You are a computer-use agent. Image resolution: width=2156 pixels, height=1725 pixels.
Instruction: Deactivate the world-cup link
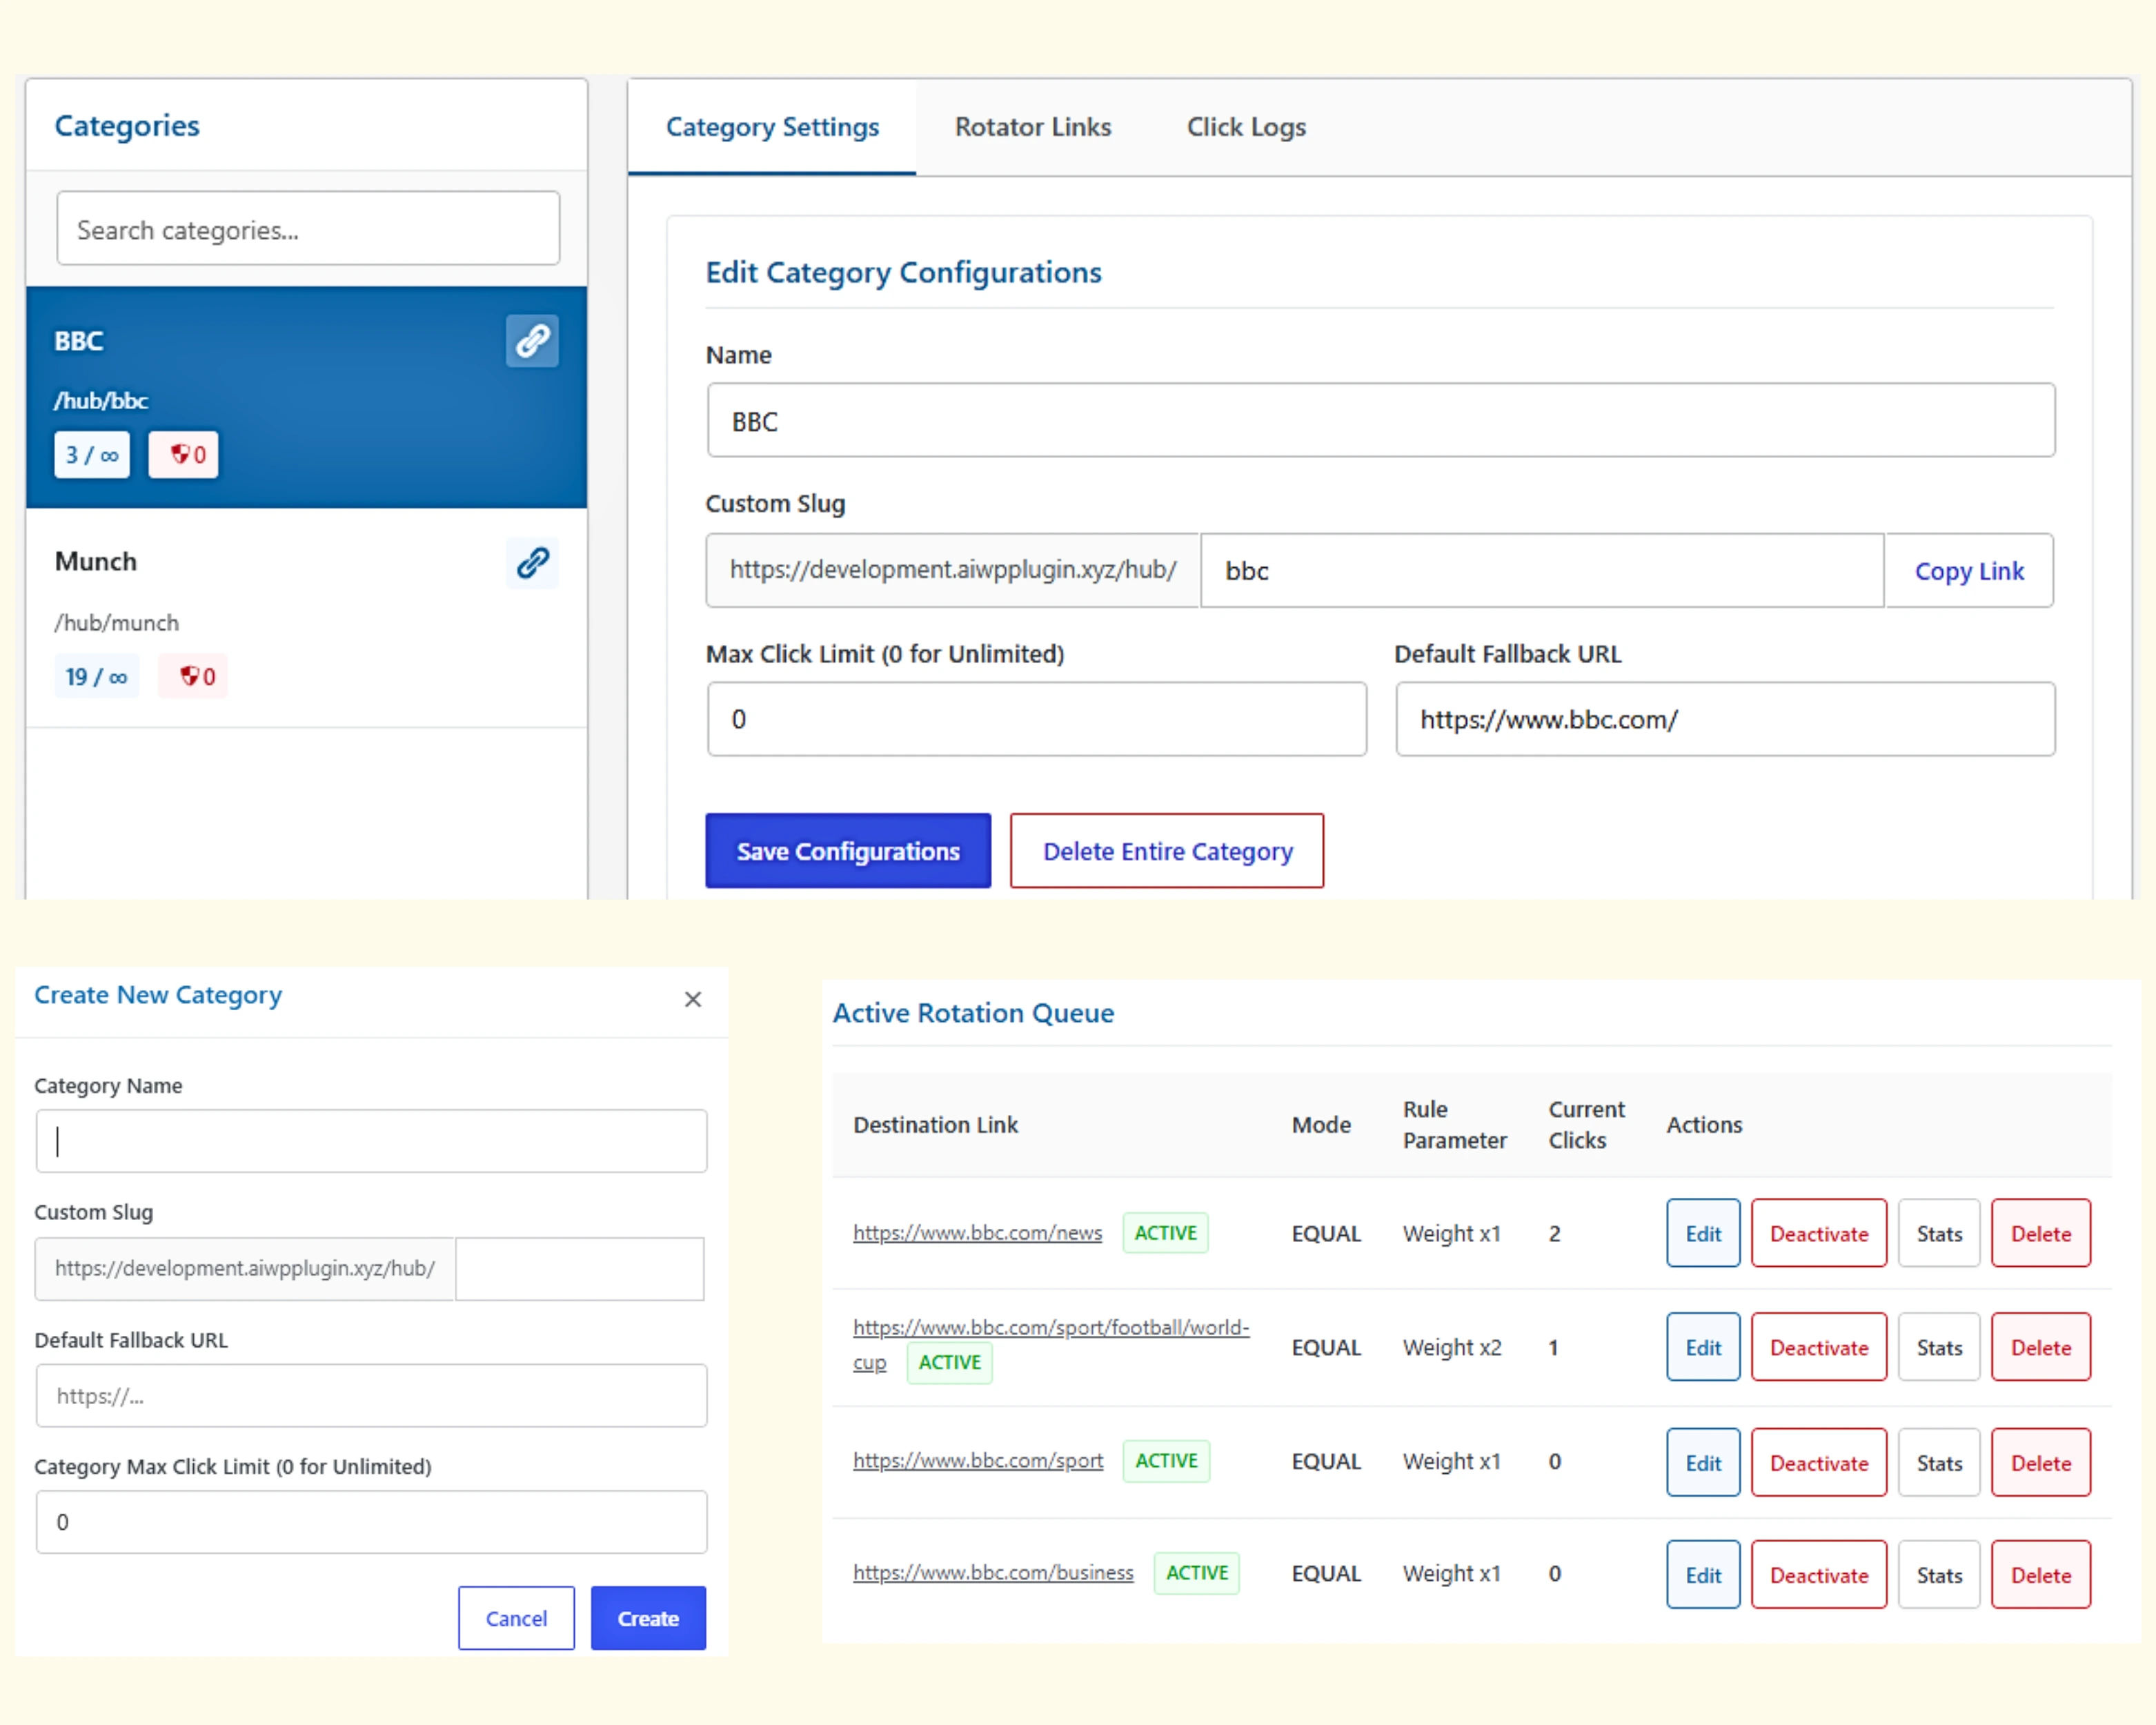click(1819, 1348)
